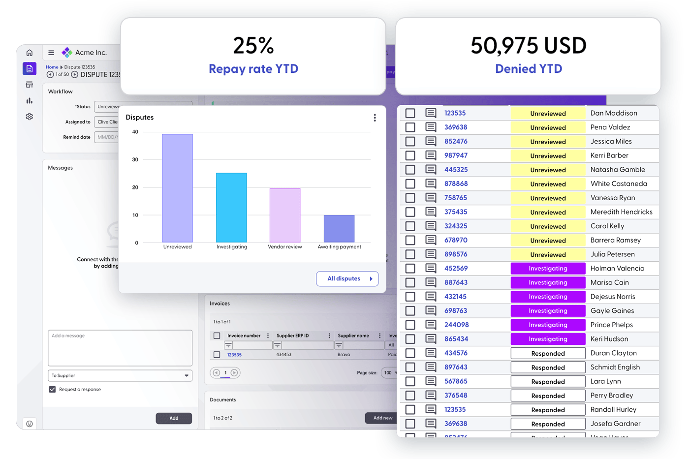The height and width of the screenshot is (459, 689).
Task: Go to the next dispute arrow
Action: [x=75, y=75]
